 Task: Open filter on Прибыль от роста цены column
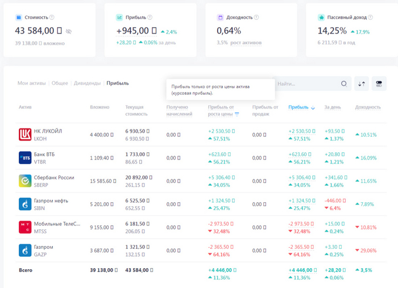(x=237, y=114)
